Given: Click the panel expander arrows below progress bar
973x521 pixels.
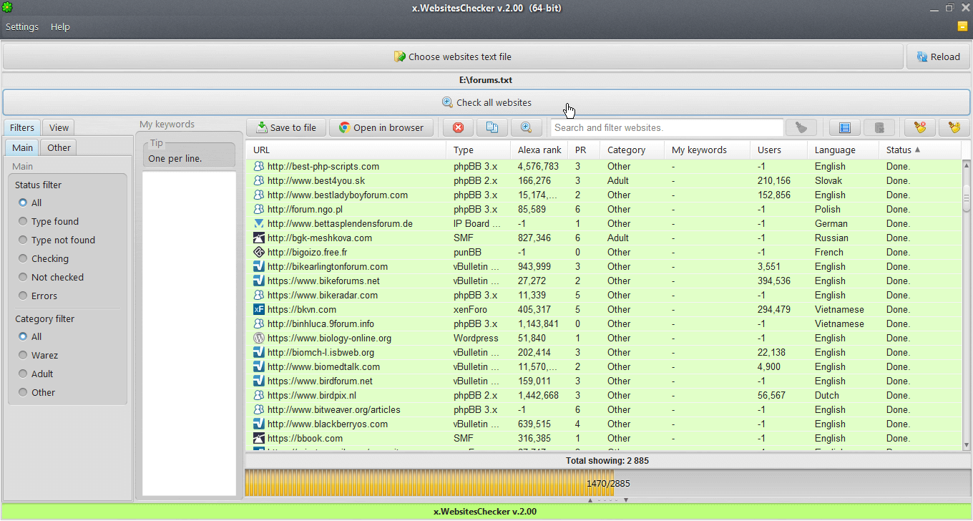Looking at the screenshot, I should click(607, 500).
